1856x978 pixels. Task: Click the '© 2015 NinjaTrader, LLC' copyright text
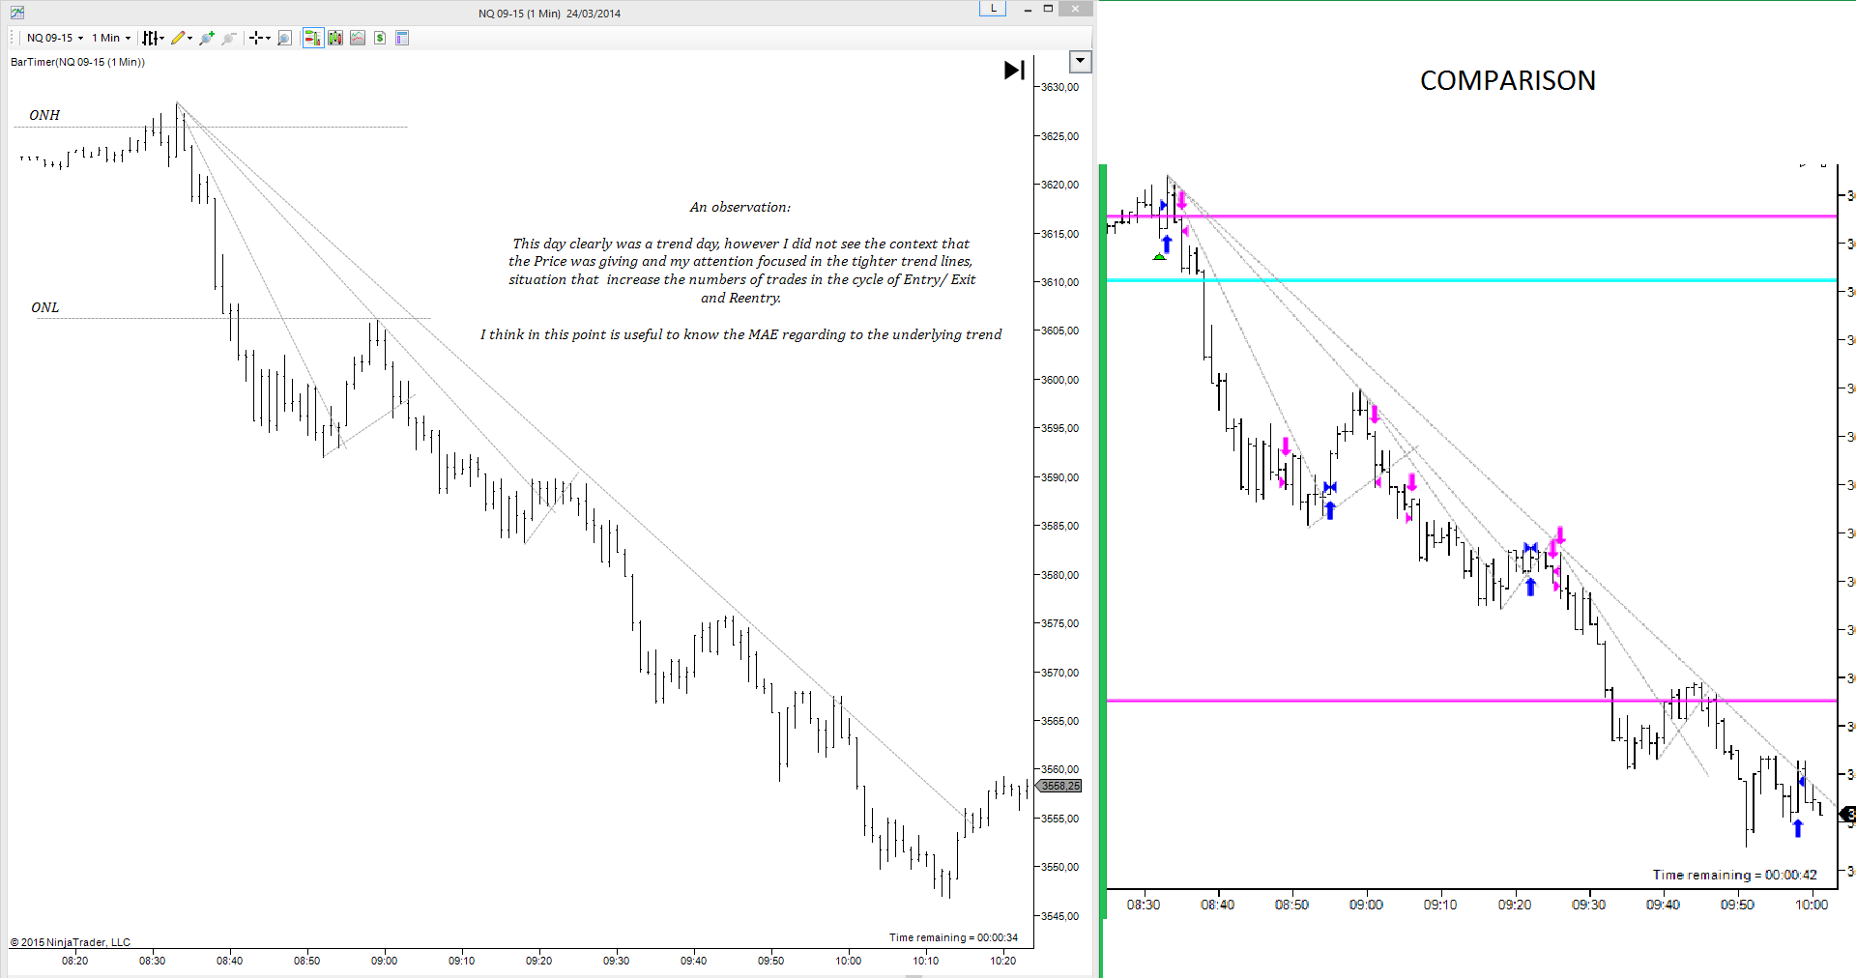[x=71, y=942]
